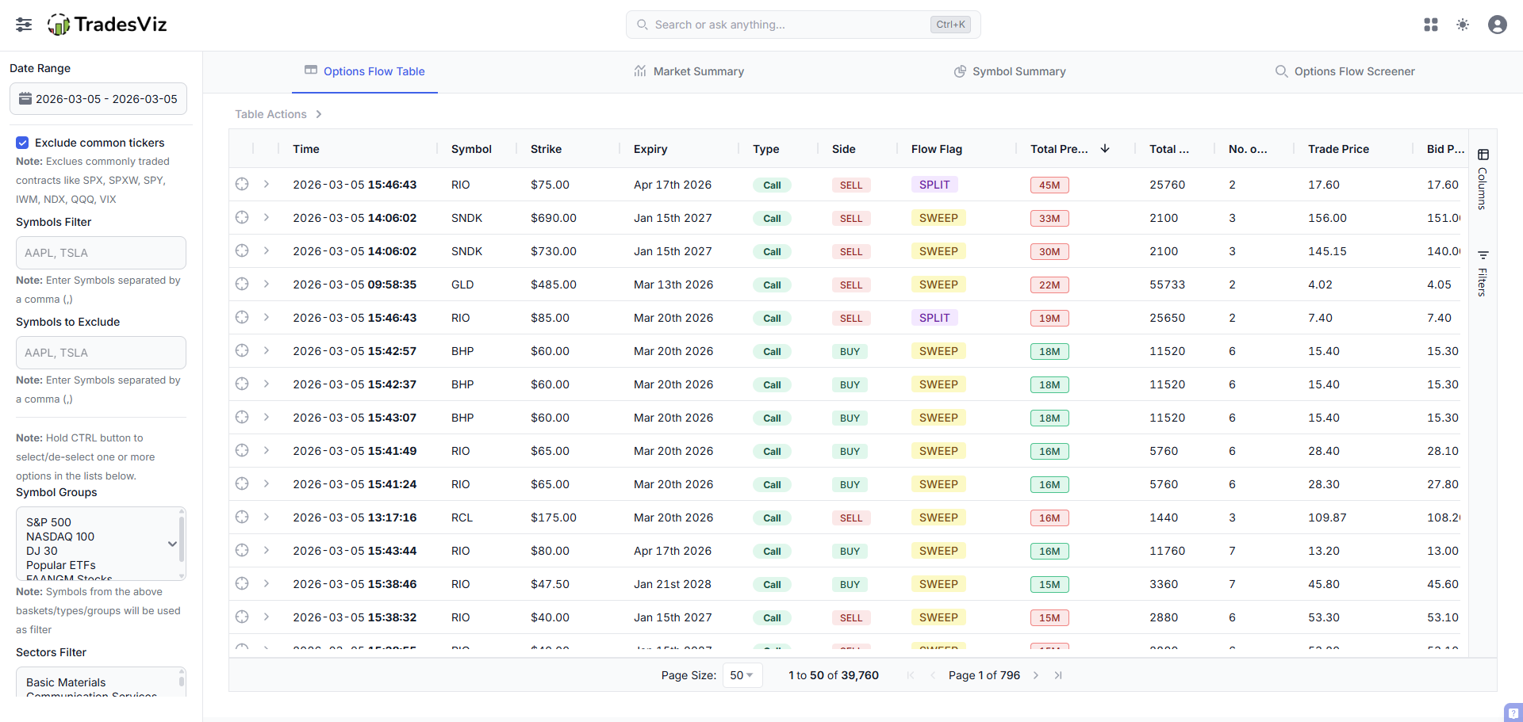Toggle the light/dark theme sun icon
Screen dimensions: 1523x722
pyautogui.click(x=1463, y=25)
